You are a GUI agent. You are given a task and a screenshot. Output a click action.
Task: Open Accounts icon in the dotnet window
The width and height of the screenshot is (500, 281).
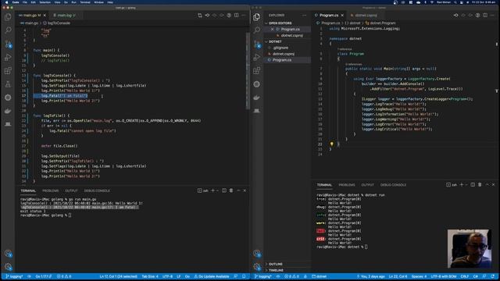tap(257, 253)
